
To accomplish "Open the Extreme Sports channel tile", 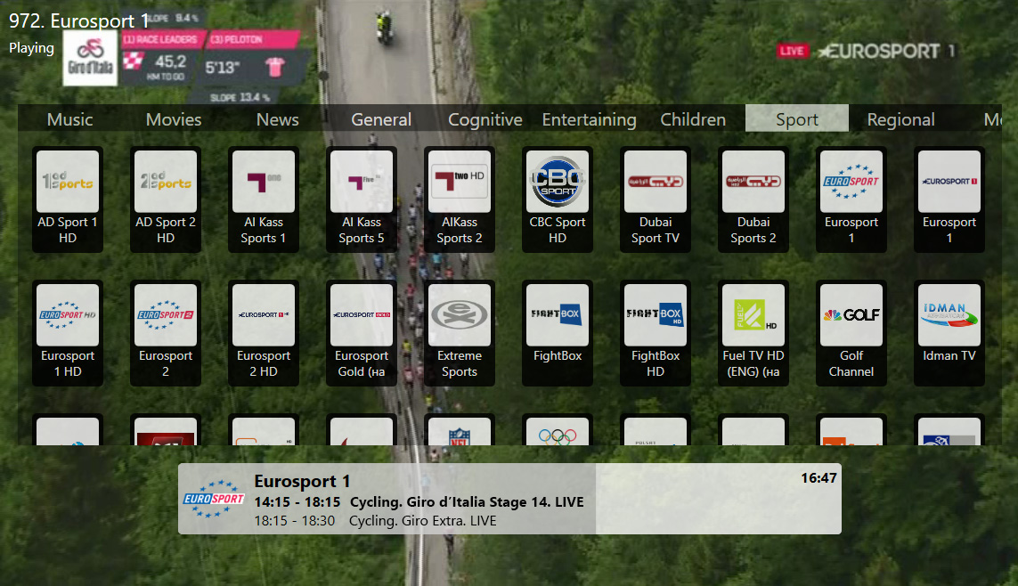I will pos(459,333).
